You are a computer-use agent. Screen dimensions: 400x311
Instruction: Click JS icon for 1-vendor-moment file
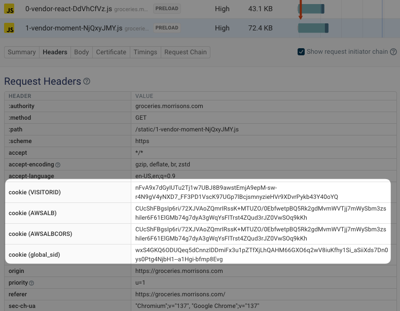(x=9, y=28)
